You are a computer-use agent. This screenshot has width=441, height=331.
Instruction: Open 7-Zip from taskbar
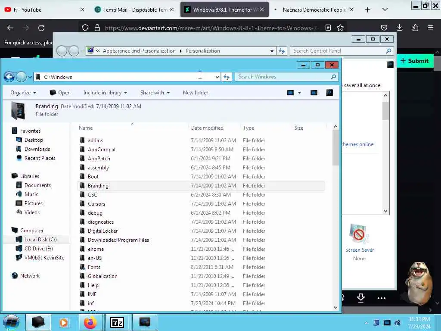click(x=117, y=322)
